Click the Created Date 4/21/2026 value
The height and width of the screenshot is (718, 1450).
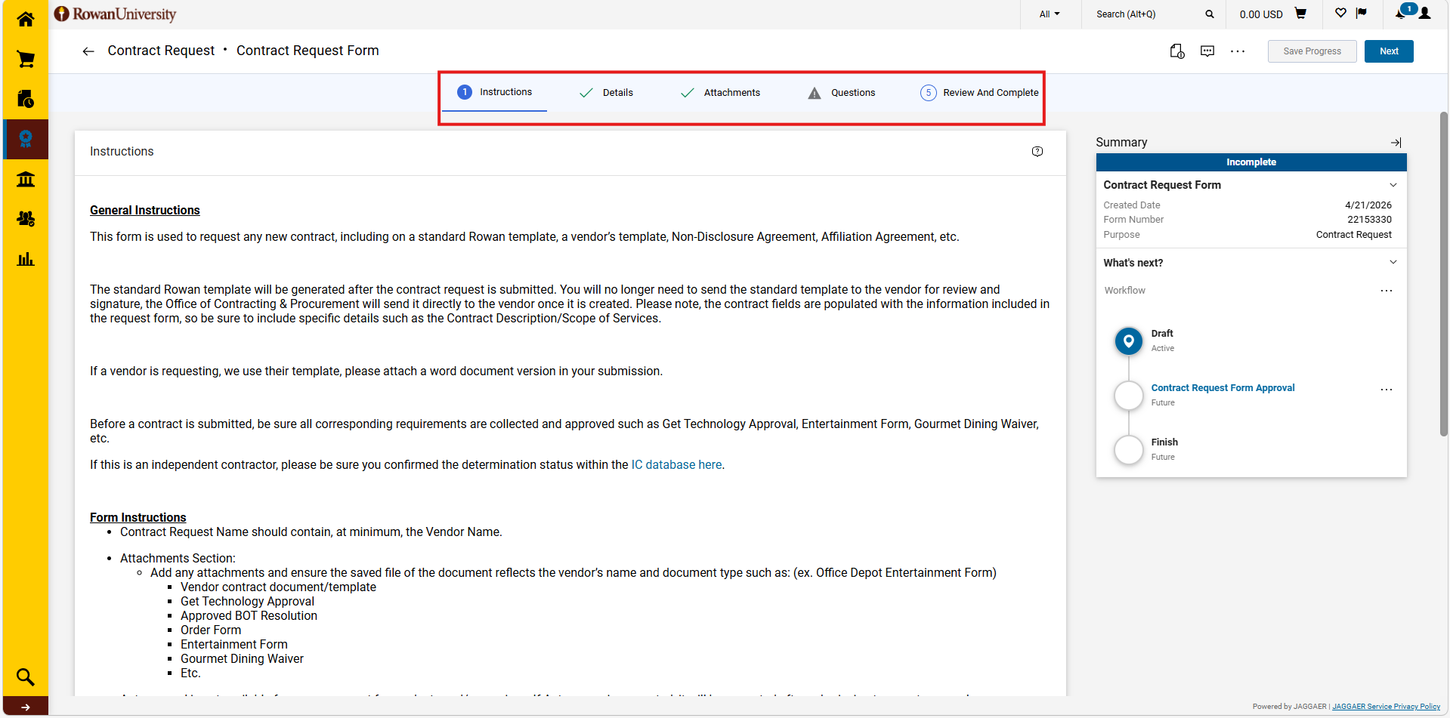point(1368,205)
